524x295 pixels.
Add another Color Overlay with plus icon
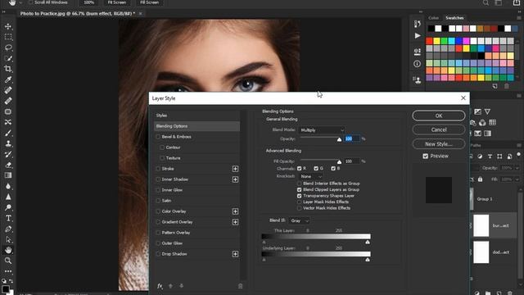pyautogui.click(x=235, y=211)
